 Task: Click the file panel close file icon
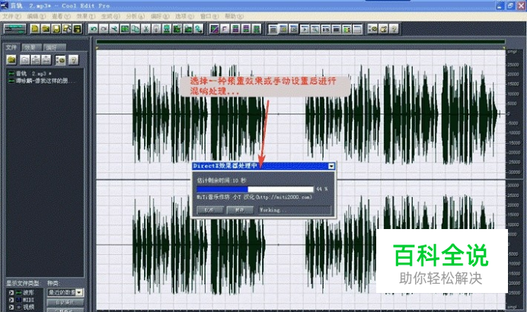click(24, 60)
